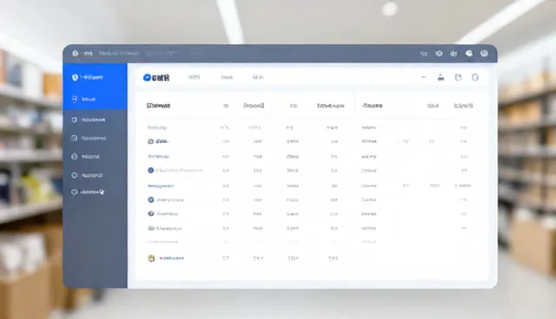This screenshot has width=556, height=319.
Task: Select the second item in the blue sidebar section
Action: pos(83,100)
